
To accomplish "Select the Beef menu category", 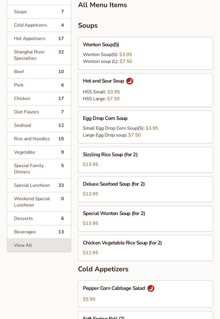I will (39, 72).
